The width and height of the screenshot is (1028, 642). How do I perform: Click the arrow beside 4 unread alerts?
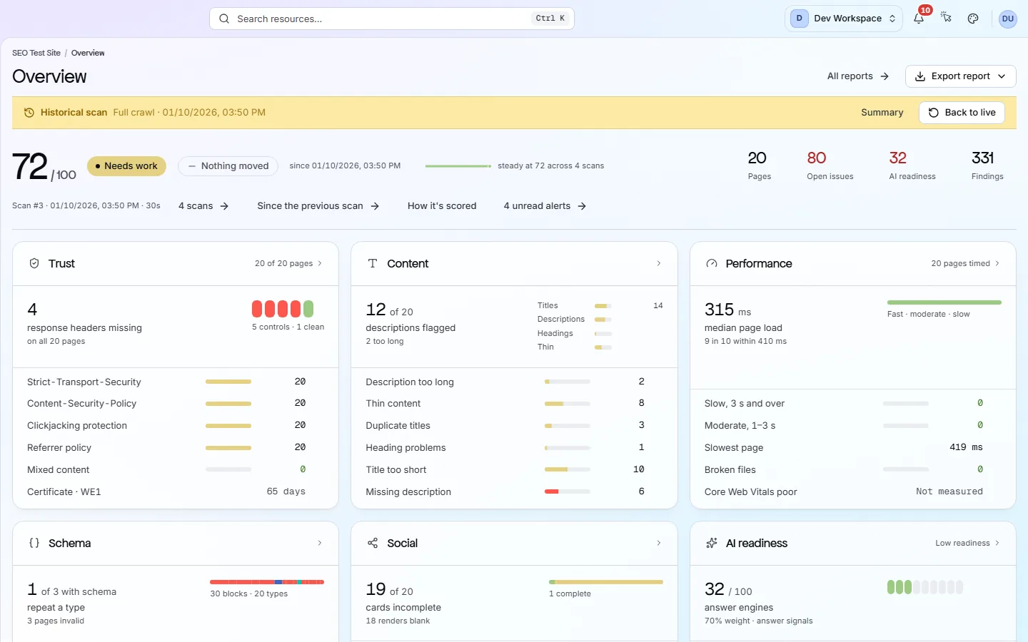(x=582, y=206)
